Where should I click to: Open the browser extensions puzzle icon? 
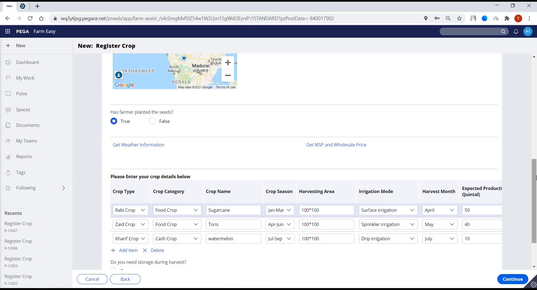pyautogui.click(x=507, y=18)
